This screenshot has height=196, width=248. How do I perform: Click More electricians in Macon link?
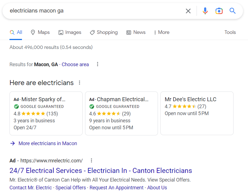click(x=48, y=143)
